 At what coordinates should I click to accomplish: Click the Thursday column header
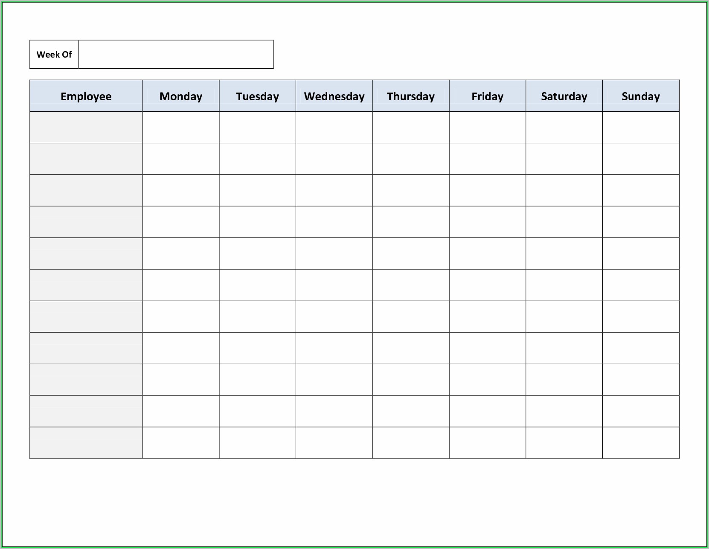click(411, 96)
